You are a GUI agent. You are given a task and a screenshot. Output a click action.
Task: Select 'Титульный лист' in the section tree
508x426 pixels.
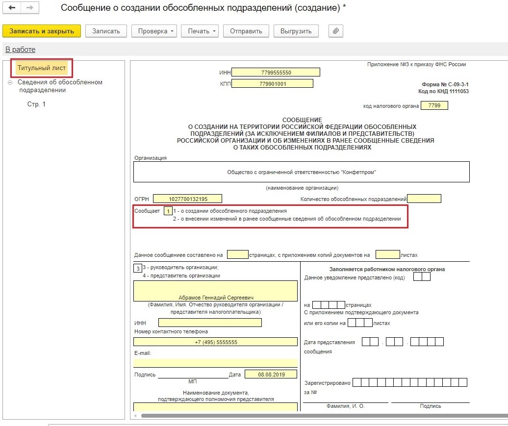tap(41, 68)
